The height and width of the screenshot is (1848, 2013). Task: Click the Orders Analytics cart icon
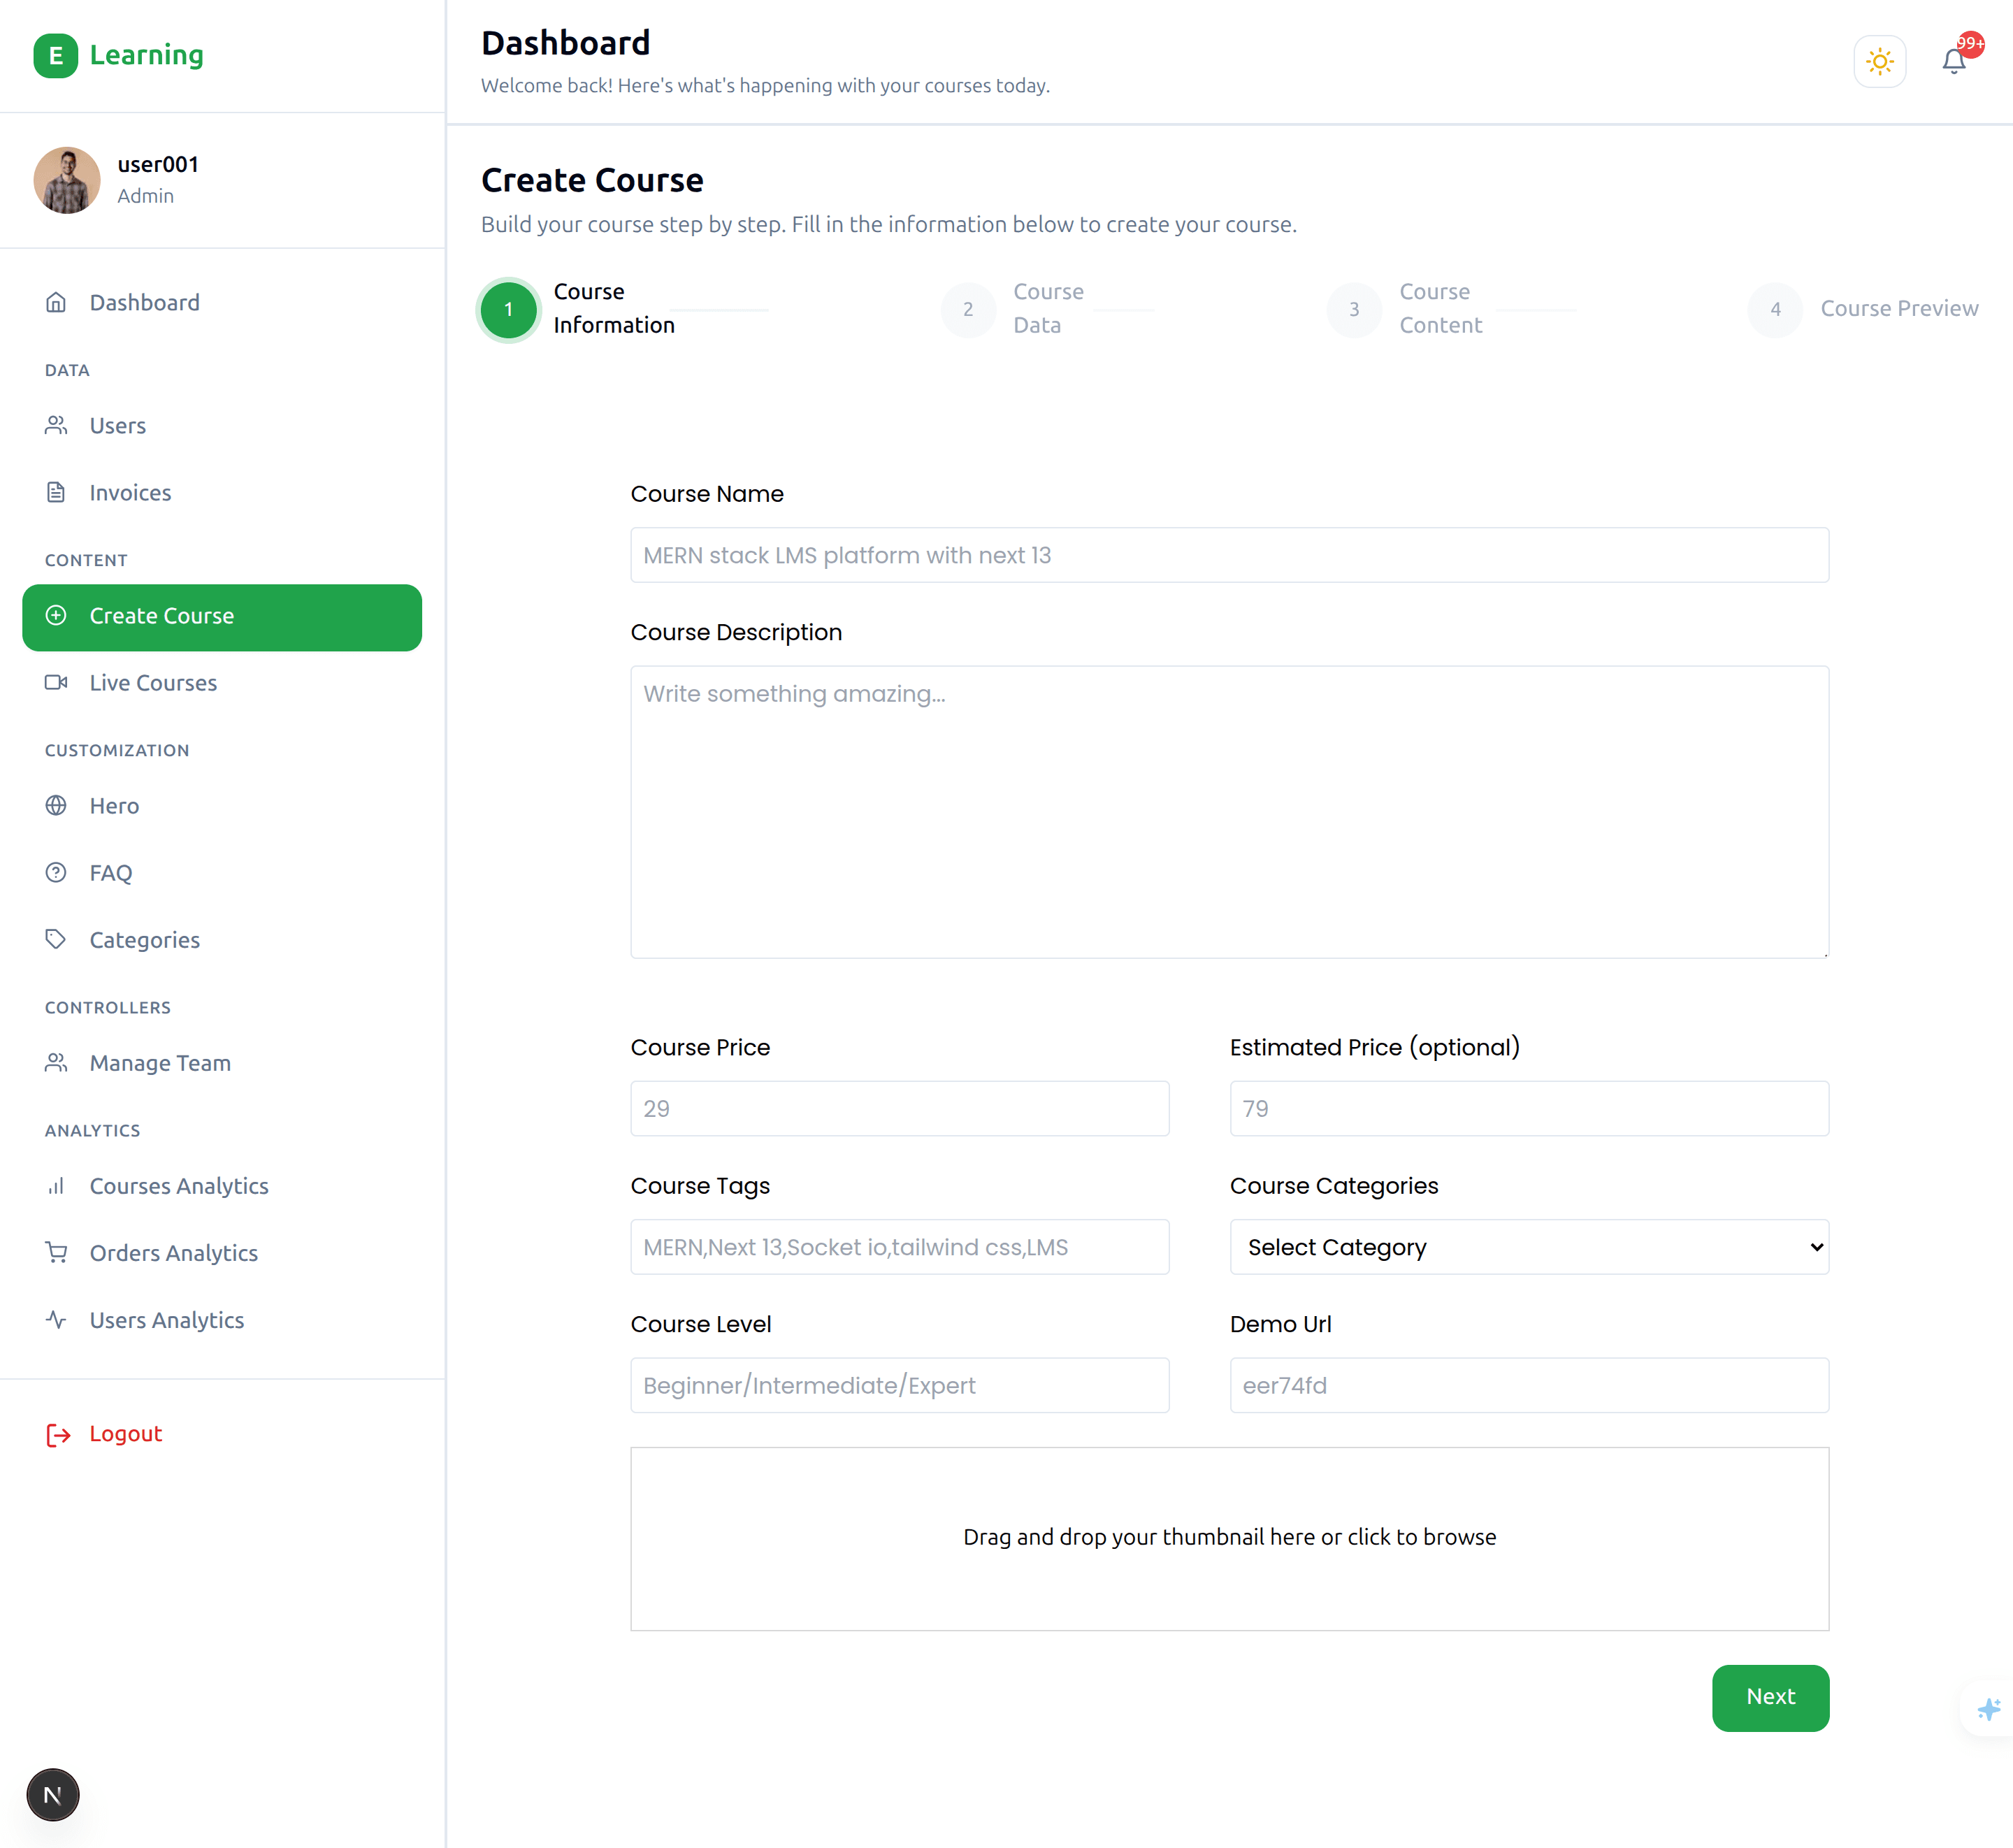pos(56,1252)
